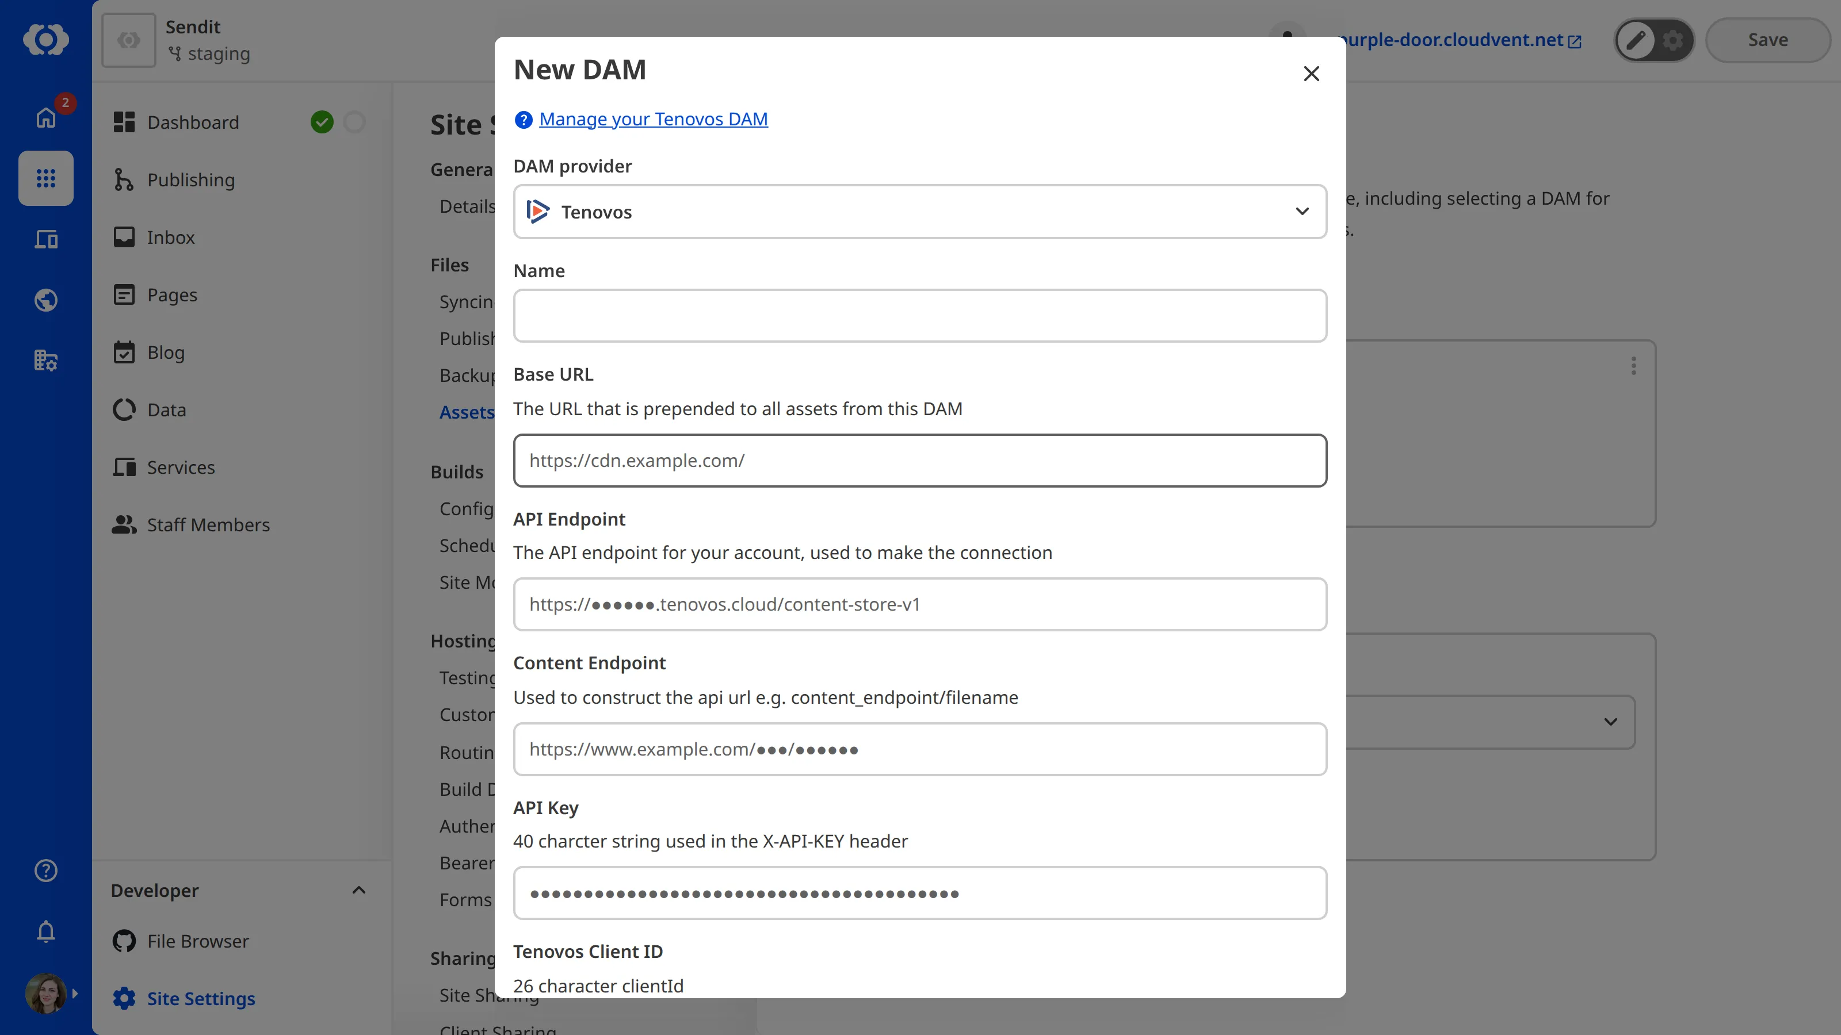Go to Publishing in the sidebar
Viewport: 1841px width, 1035px height.
coord(191,180)
